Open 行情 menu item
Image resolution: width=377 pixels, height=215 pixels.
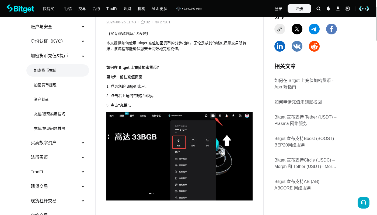pos(68,9)
